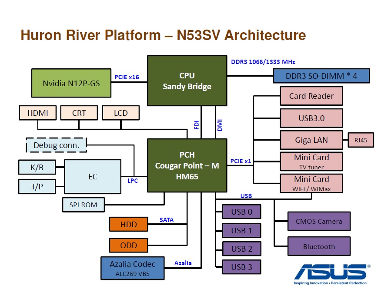Select the SPI ROM box

84,205
